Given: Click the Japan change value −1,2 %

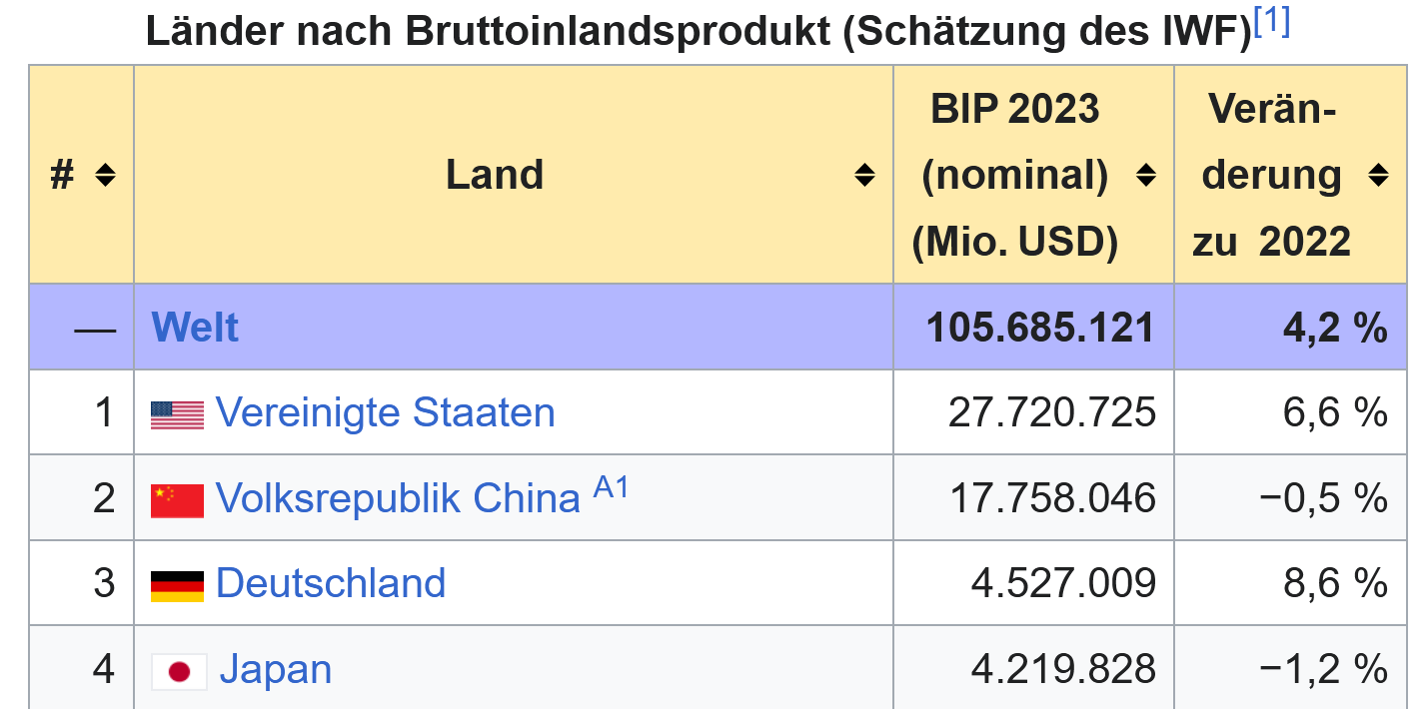Looking at the screenshot, I should 1323,669.
